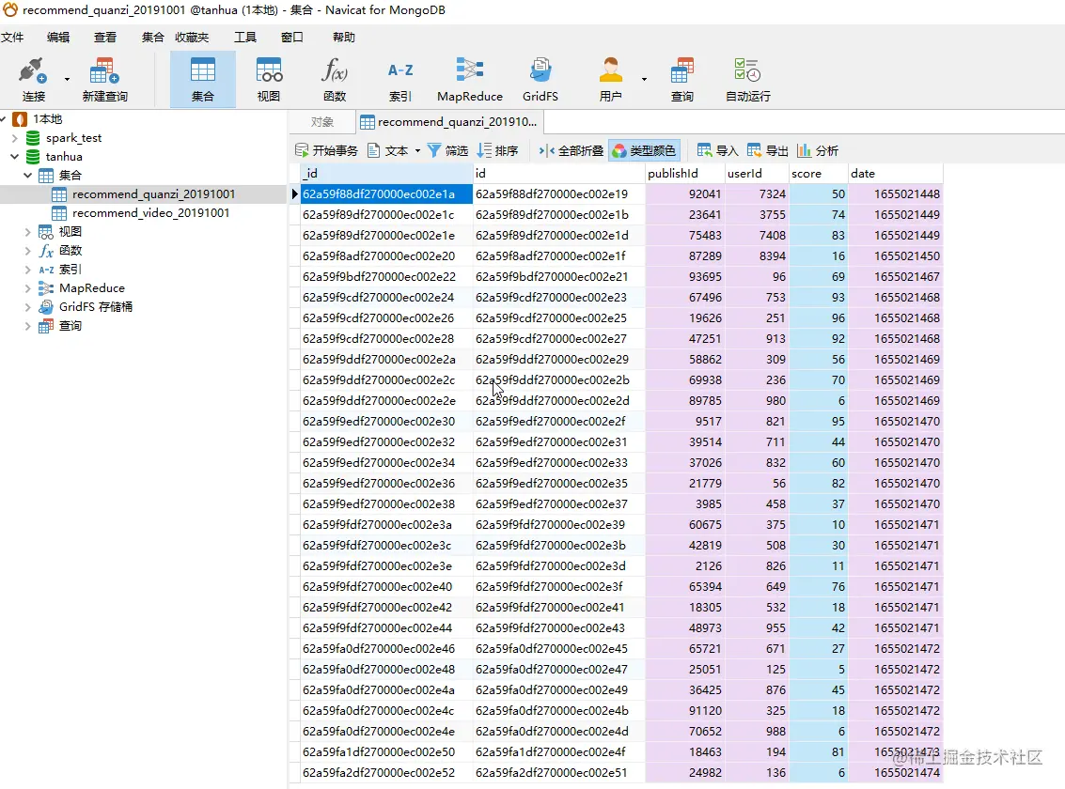Open the 帮助 menu
This screenshot has height=789, width=1065.
[x=344, y=38]
